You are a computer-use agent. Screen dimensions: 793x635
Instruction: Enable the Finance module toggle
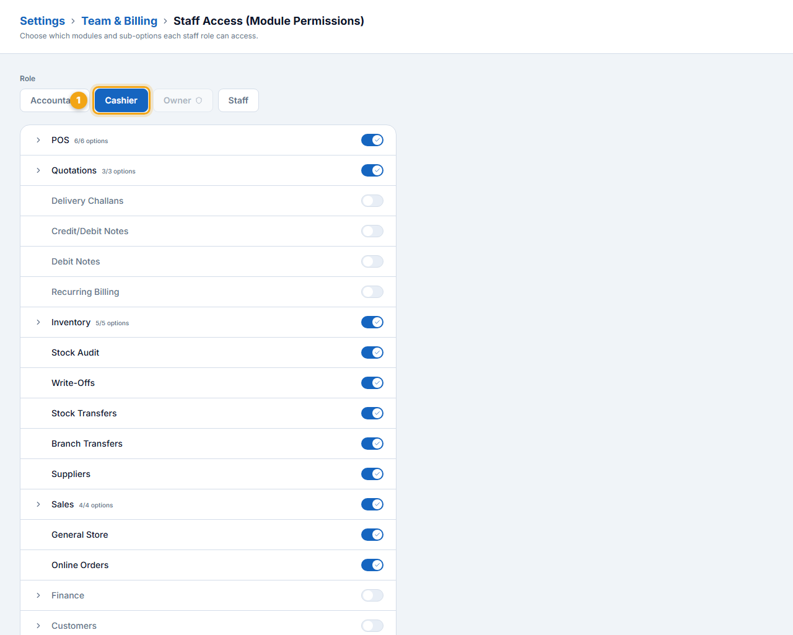(372, 595)
